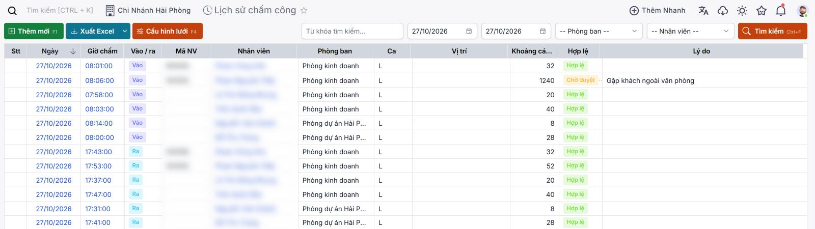Screen dimensions: 815x229
Task: Click the date link in 17:47:00 row
Action: tap(53, 194)
